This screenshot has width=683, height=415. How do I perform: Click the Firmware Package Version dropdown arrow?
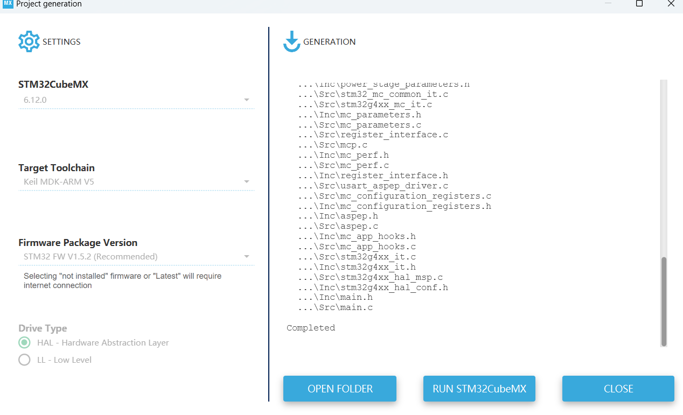click(247, 257)
